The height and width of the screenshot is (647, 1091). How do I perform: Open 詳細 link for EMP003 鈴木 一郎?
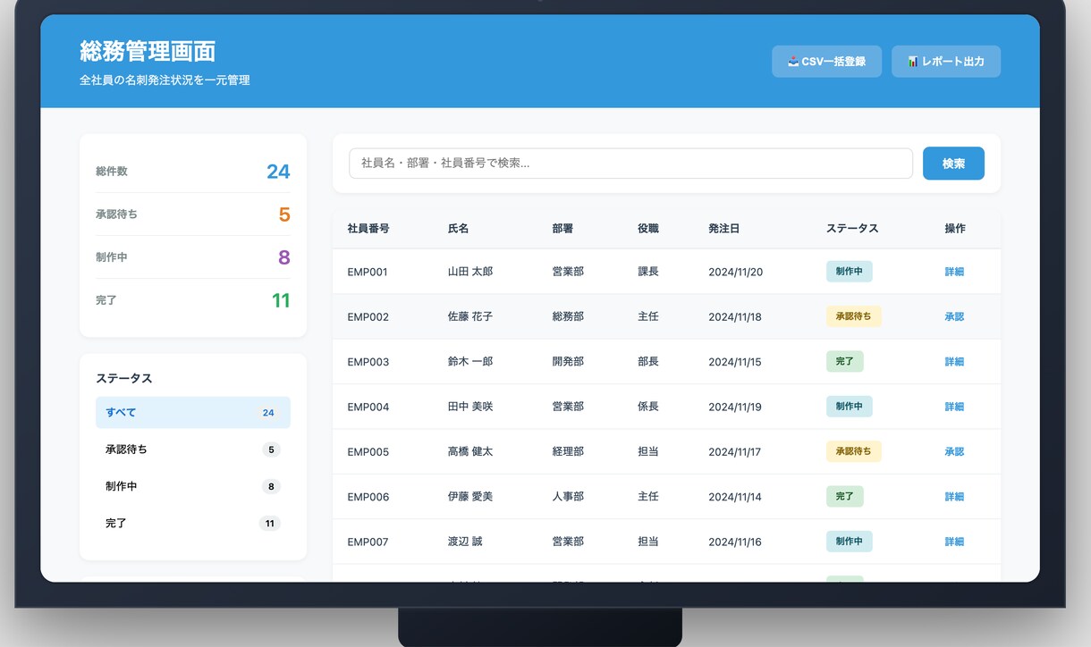pyautogui.click(x=954, y=362)
